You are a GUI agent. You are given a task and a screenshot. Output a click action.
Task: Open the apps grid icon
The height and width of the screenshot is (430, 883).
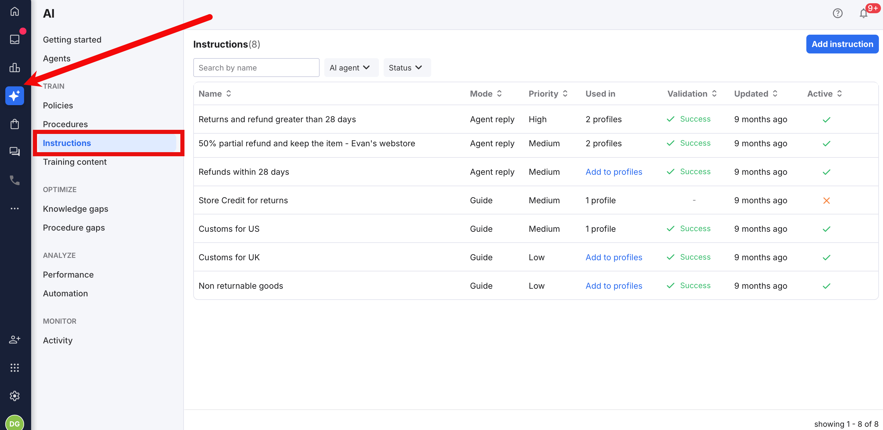click(x=14, y=368)
